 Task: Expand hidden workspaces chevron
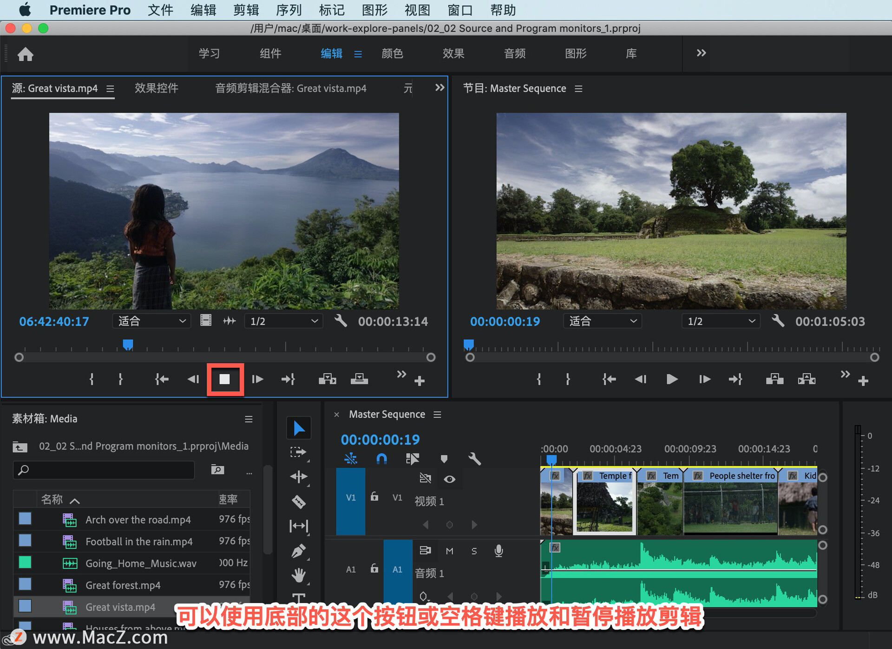(x=701, y=53)
